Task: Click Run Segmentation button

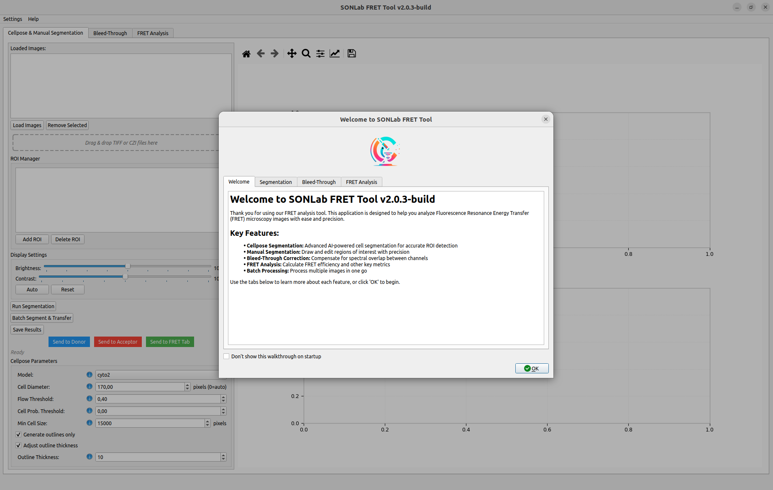Action: pyautogui.click(x=33, y=306)
